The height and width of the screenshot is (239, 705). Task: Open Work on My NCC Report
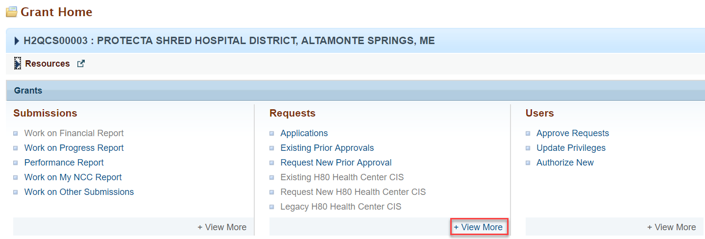coord(73,177)
